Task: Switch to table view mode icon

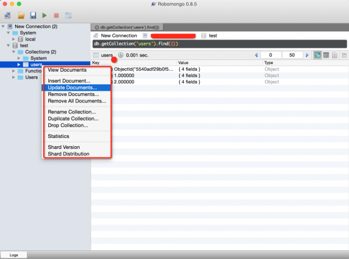Action: click(x=326, y=55)
